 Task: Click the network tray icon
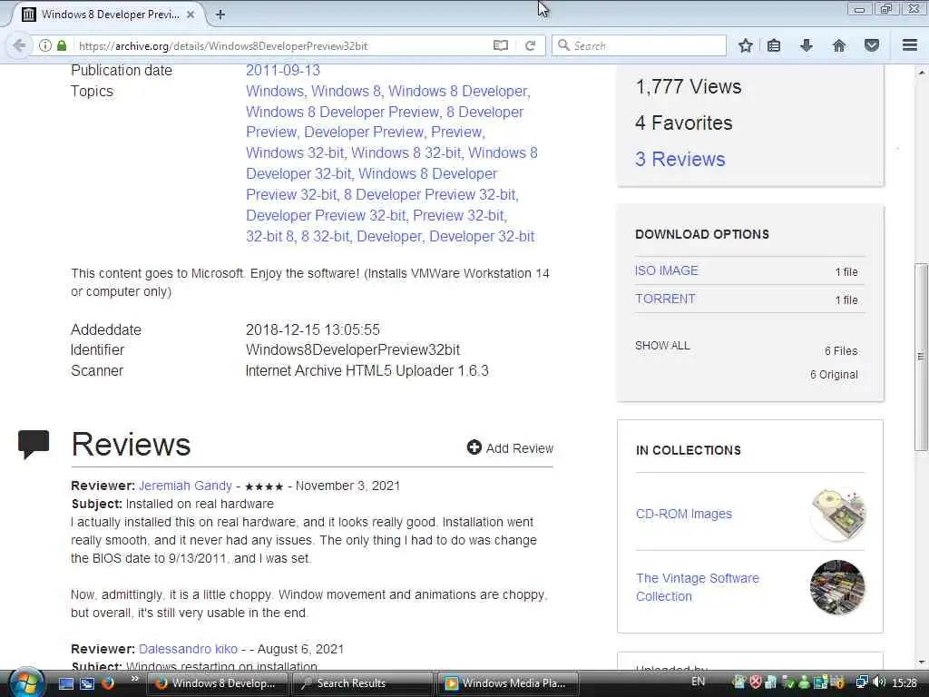pos(862,682)
